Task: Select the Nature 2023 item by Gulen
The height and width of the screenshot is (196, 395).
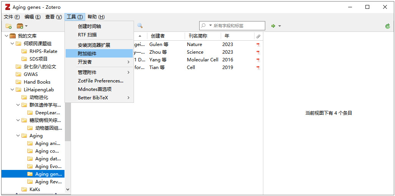Action: [167, 44]
